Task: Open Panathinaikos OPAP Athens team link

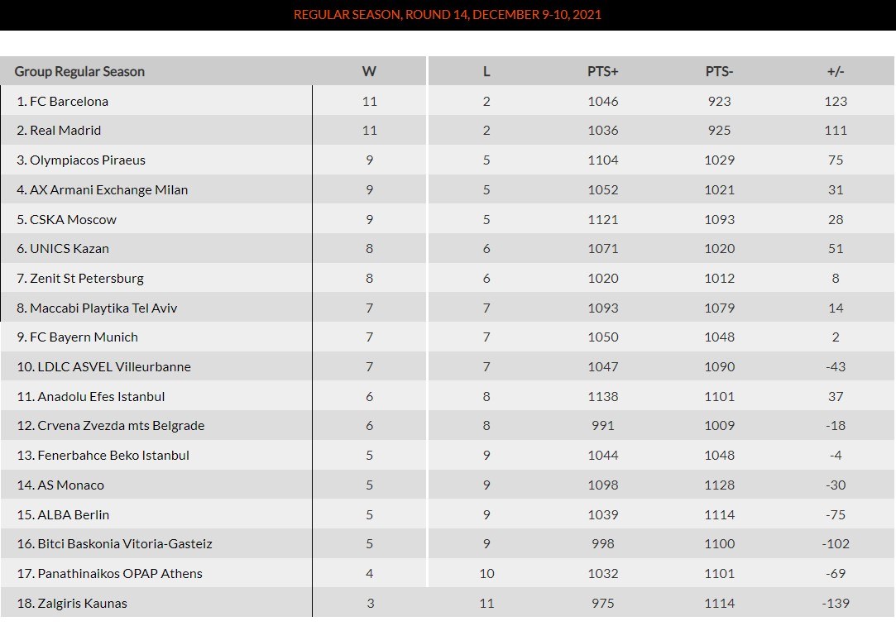Action: click(x=120, y=573)
